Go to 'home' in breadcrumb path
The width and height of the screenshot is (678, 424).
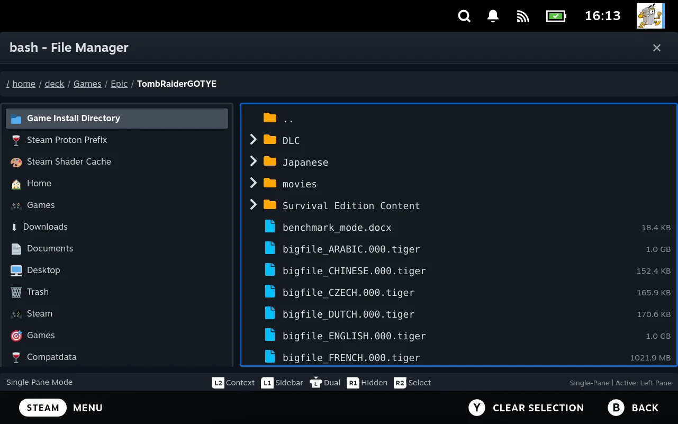[x=24, y=84]
